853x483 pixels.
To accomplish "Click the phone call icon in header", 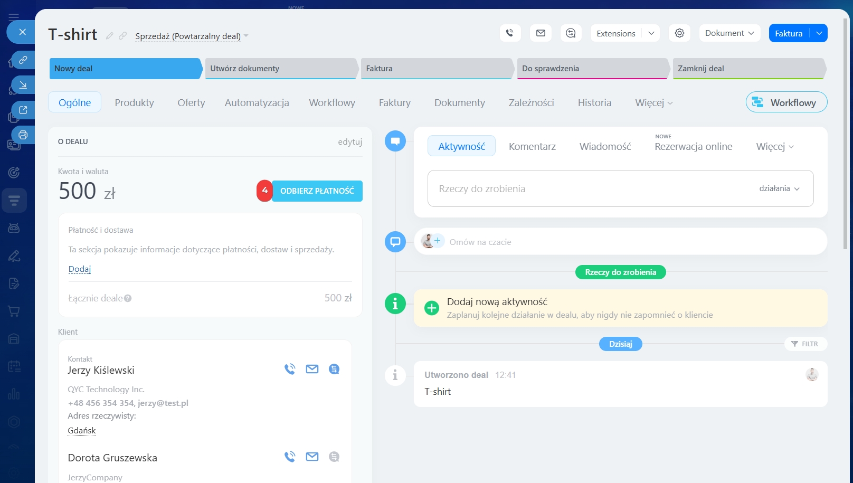I will tap(510, 33).
